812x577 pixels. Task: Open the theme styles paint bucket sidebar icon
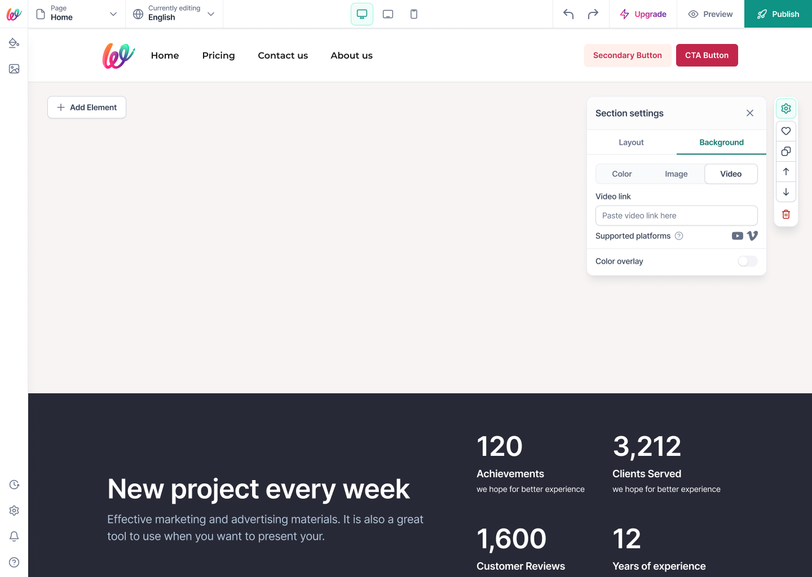click(14, 43)
